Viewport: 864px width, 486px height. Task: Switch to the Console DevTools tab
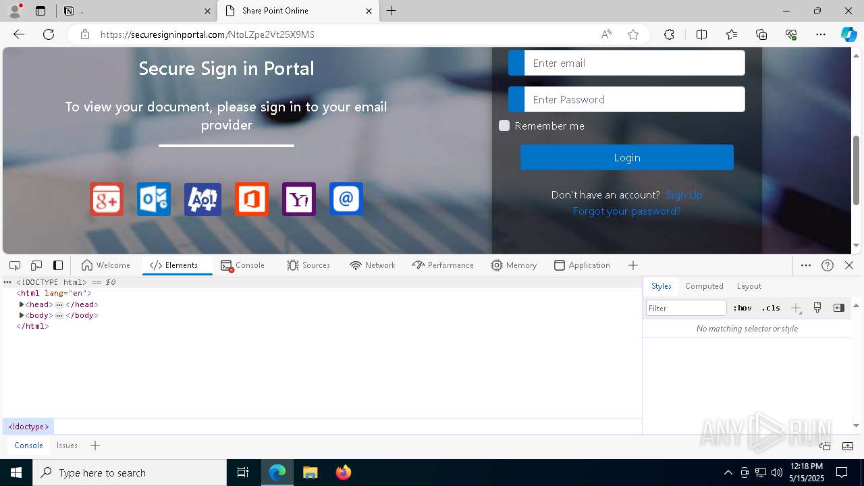242,265
